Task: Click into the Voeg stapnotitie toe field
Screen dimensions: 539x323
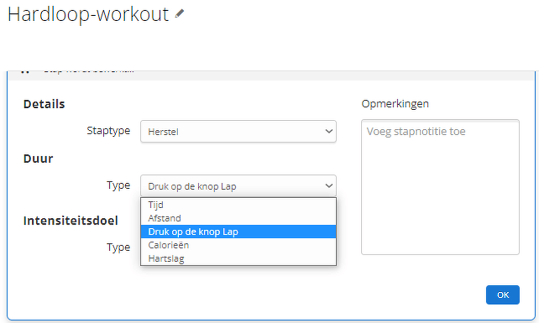Action: tap(440, 186)
